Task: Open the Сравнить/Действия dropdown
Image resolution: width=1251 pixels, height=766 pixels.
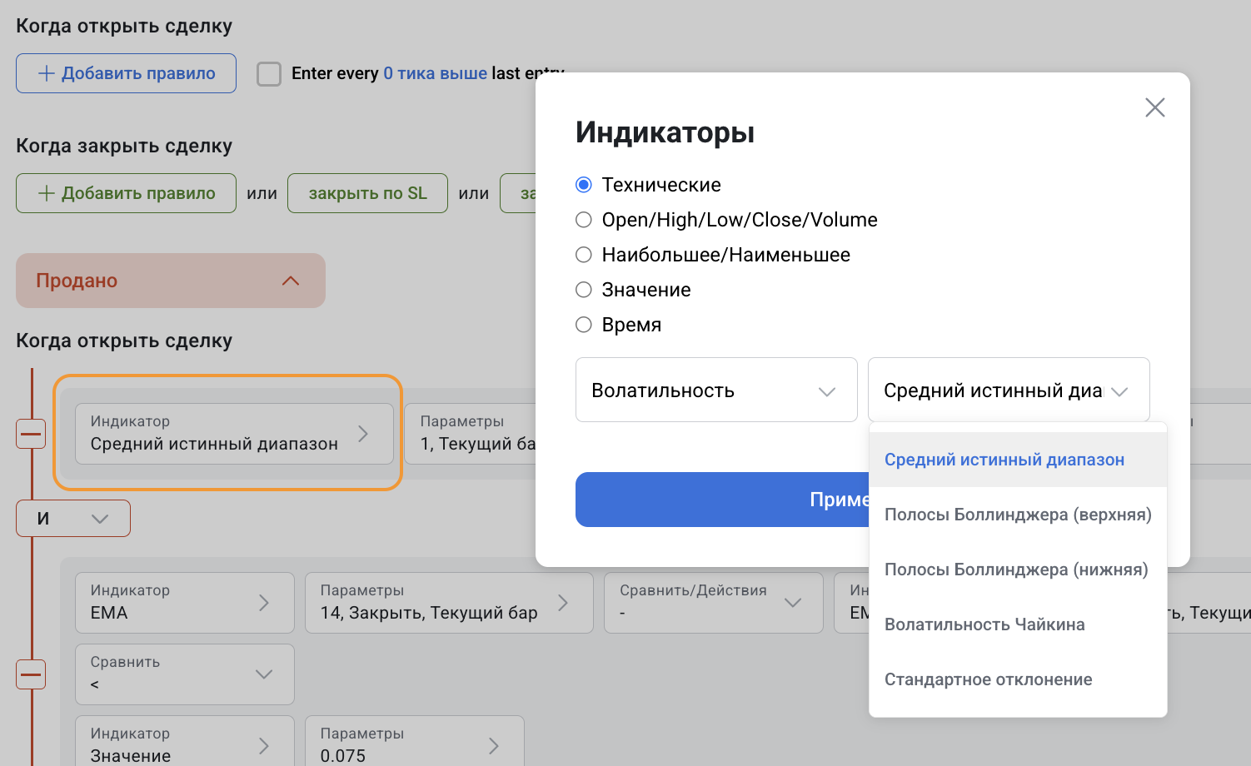Action: point(713,603)
